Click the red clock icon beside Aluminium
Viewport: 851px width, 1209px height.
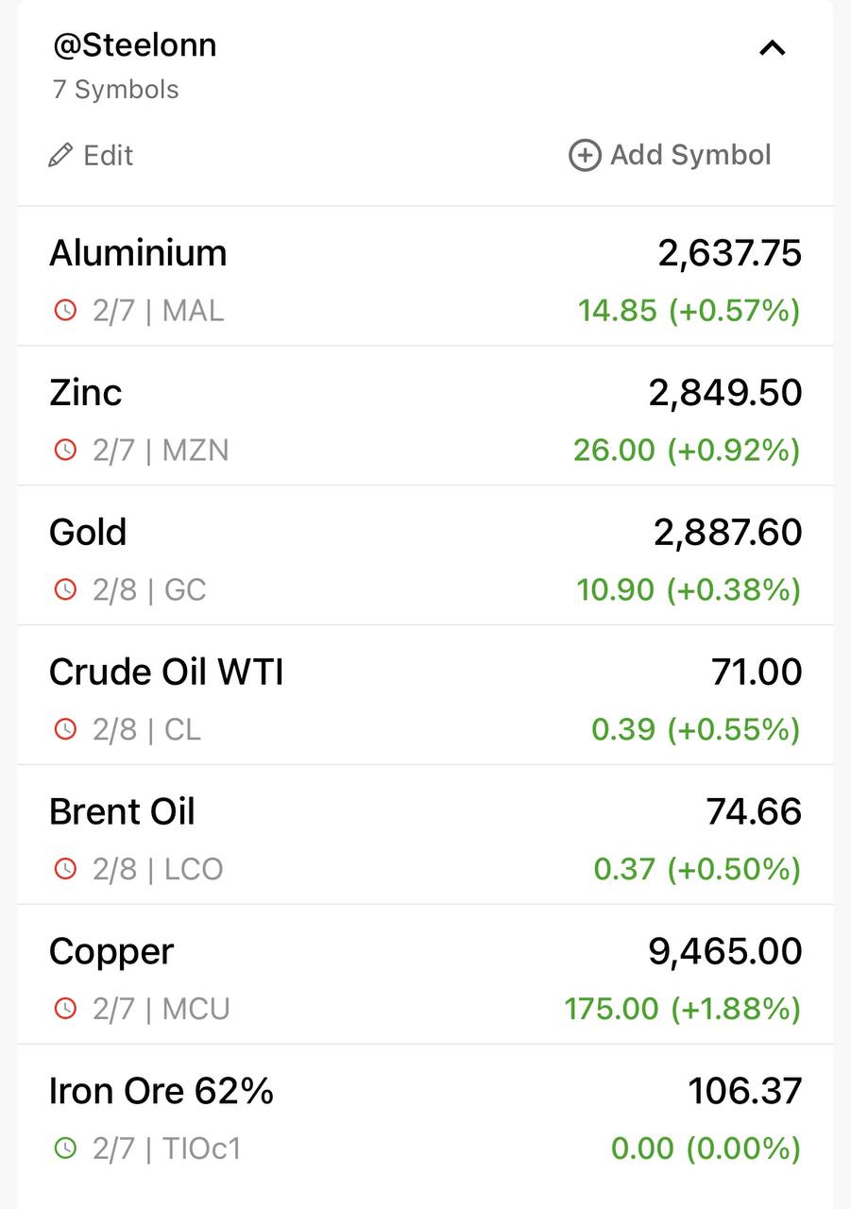64,311
